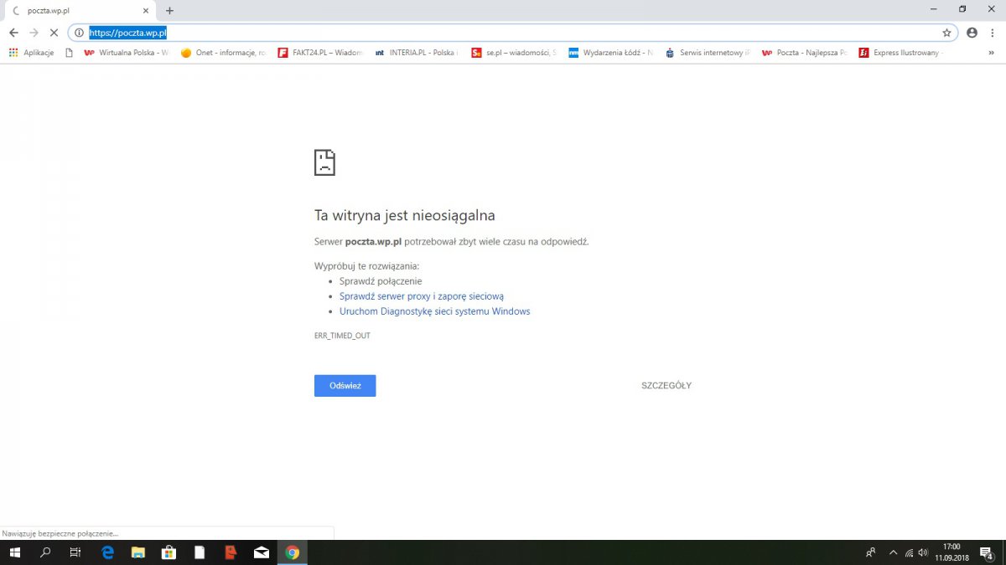Image resolution: width=1006 pixels, height=565 pixels.
Task: Close the poczta.wp.pl tab
Action: [x=147, y=11]
